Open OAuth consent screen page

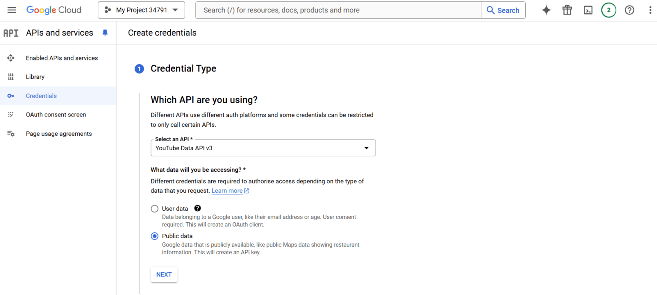point(56,115)
